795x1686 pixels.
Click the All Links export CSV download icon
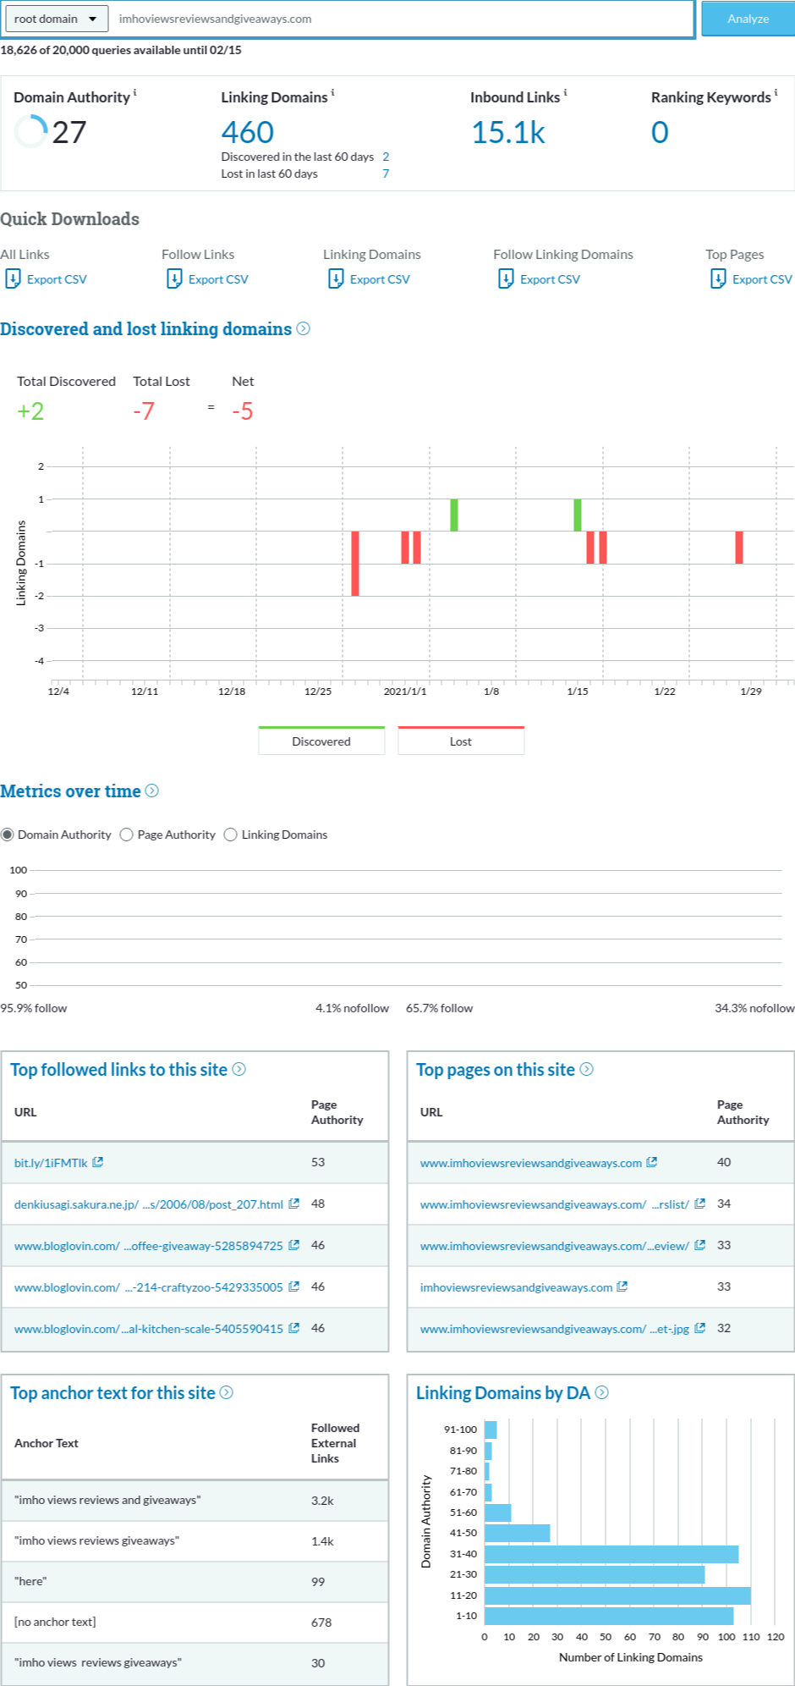(13, 278)
